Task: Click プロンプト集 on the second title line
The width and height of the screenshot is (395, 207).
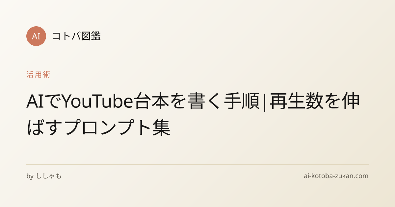Action: point(118,128)
